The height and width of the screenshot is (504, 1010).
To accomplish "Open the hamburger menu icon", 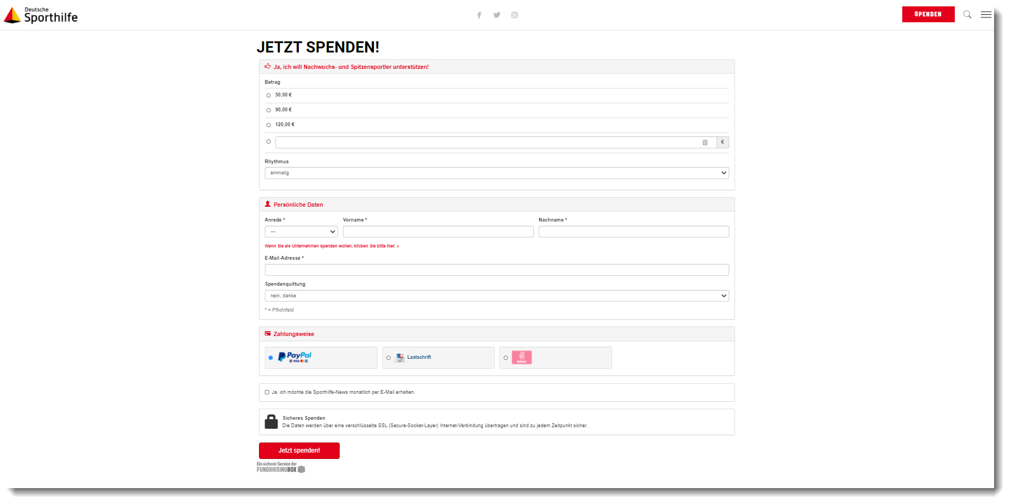I will 986,14.
